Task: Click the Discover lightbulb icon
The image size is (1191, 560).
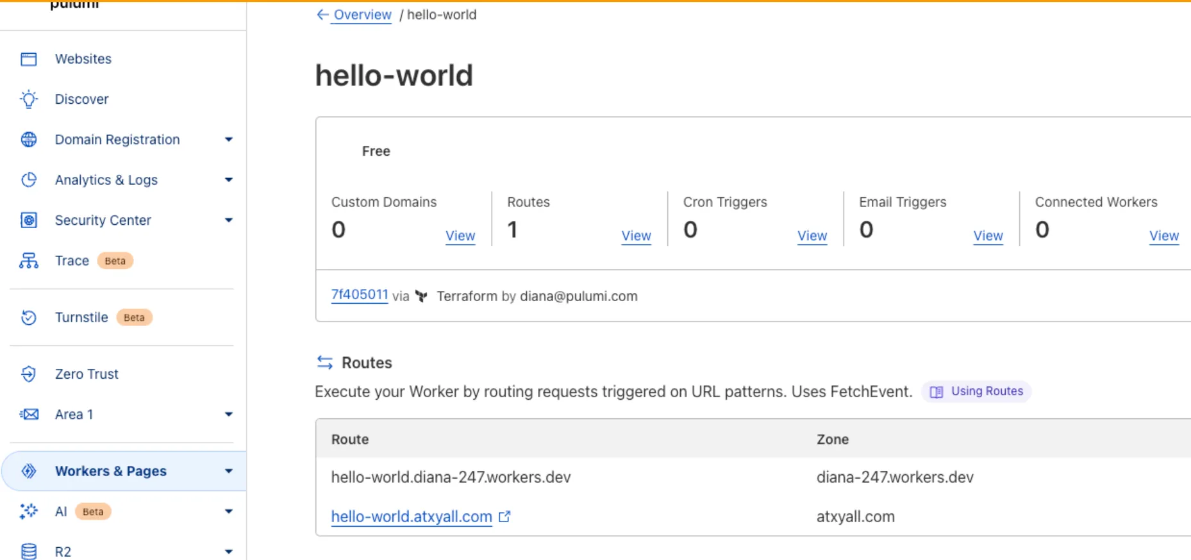Action: point(29,99)
